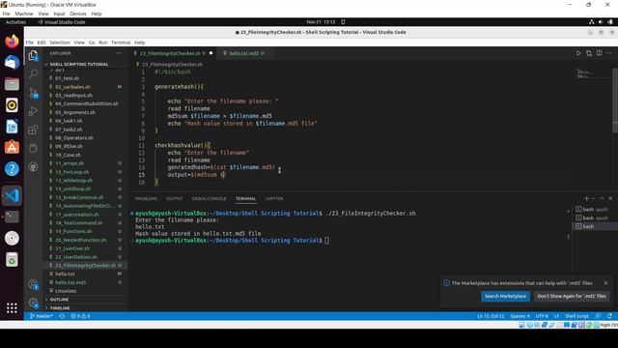This screenshot has height=348, width=618.
Task: Click errors and warnings count in status bar
Action: [x=80, y=316]
